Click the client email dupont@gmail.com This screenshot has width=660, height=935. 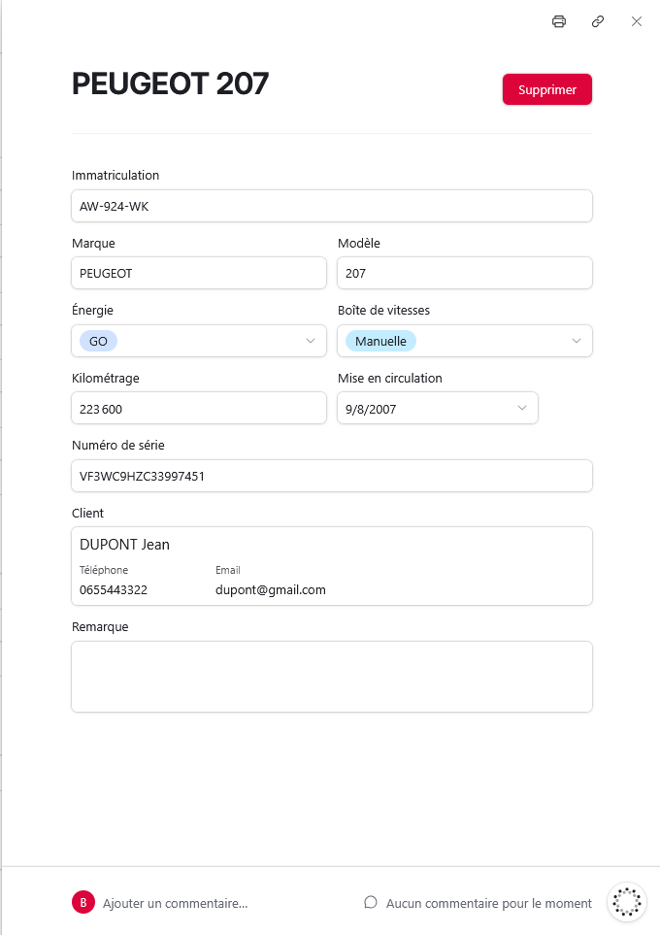(271, 589)
